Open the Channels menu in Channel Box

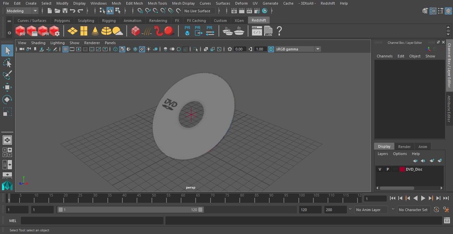[x=384, y=56]
